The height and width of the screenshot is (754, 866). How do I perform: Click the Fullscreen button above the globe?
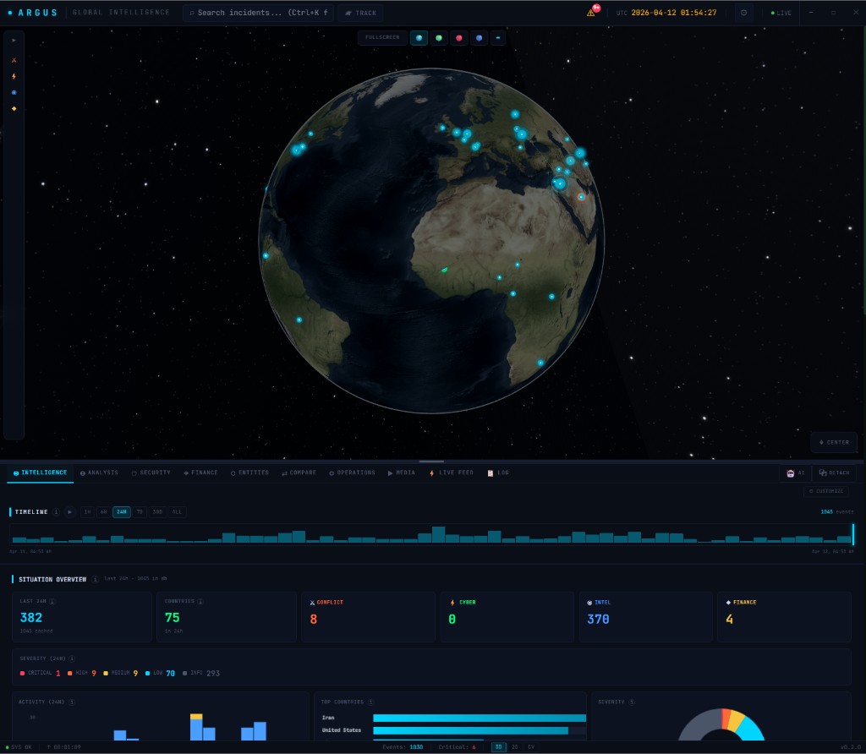coord(382,37)
